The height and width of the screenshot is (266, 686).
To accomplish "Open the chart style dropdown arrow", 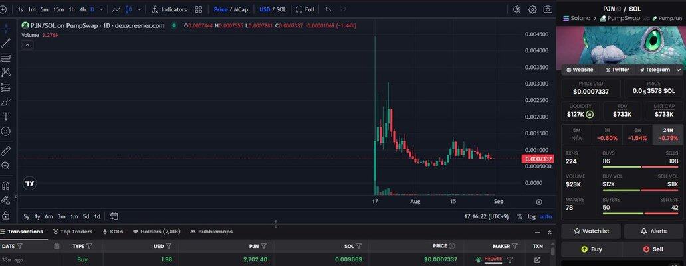I will (x=140, y=9).
